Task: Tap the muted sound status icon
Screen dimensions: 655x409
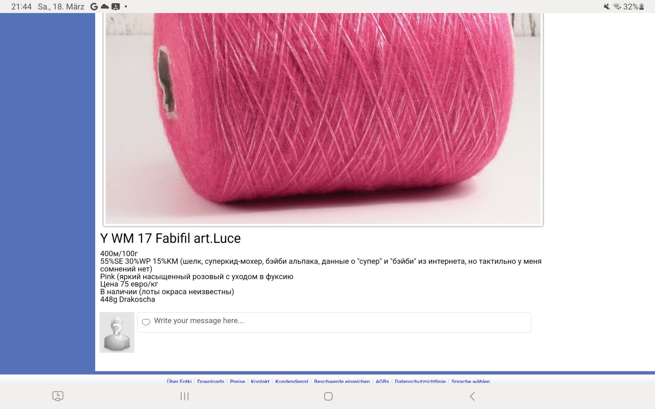Action: 607,7
